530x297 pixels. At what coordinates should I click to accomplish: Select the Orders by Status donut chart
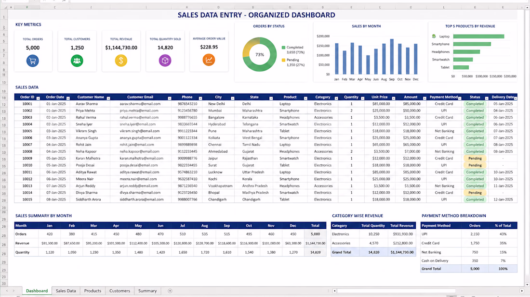(260, 54)
